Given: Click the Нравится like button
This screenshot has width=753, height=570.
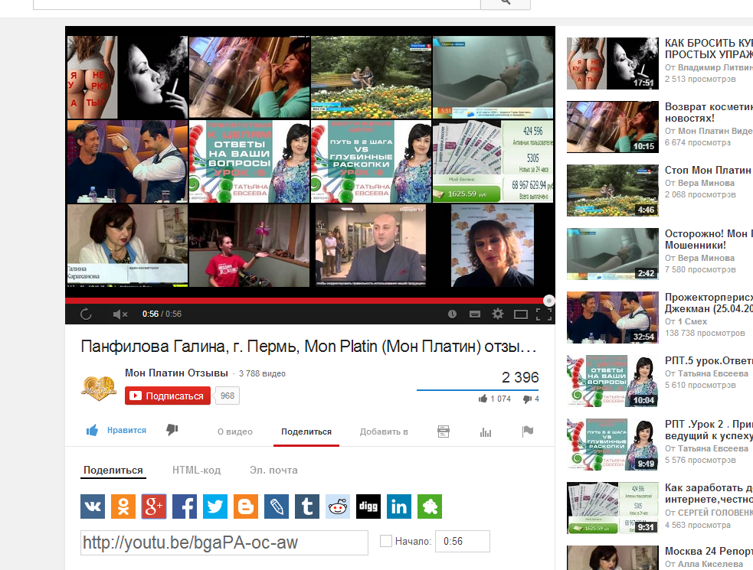Looking at the screenshot, I should (116, 430).
